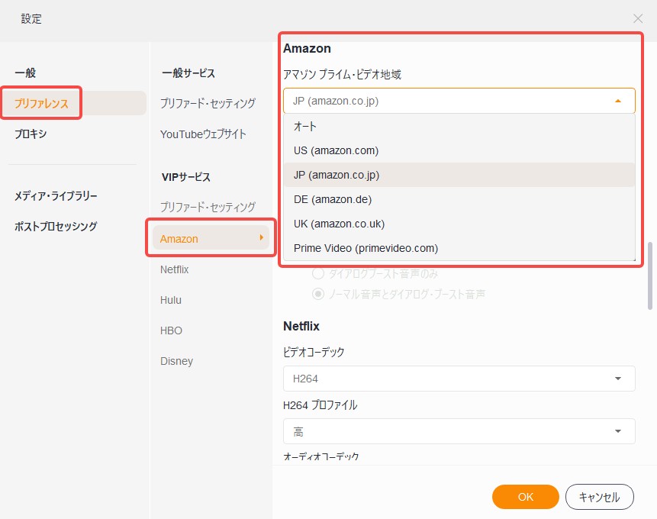Click the settings pane vertical scrollbar

click(x=650, y=276)
